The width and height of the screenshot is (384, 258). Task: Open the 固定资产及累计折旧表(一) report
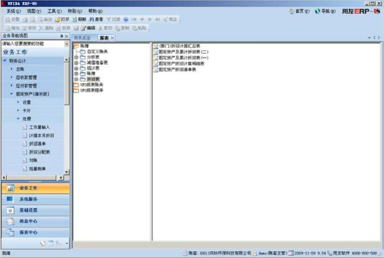click(181, 58)
